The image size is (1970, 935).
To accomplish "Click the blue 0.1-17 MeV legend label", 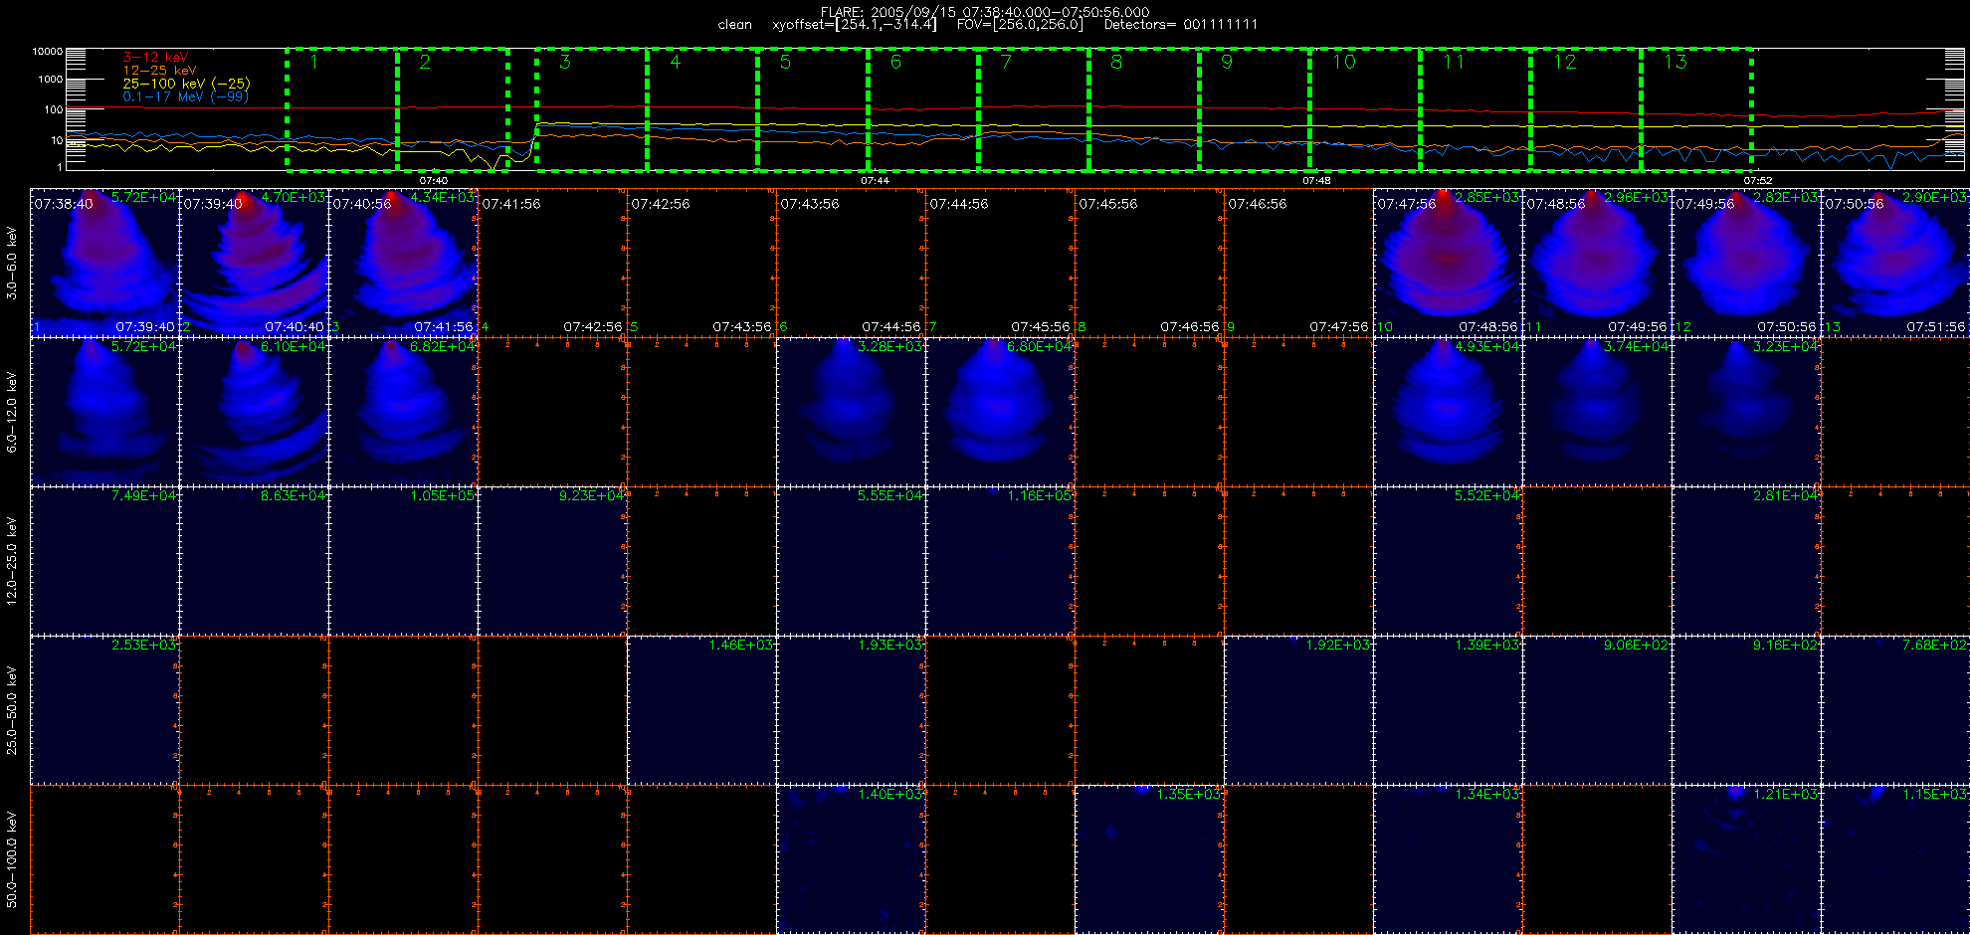I will [185, 96].
